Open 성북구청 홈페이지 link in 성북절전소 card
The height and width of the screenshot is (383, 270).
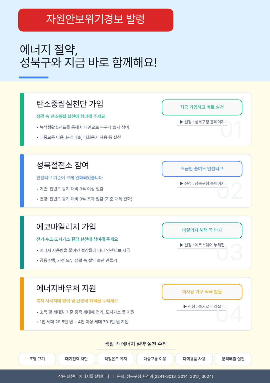[x=202, y=183]
